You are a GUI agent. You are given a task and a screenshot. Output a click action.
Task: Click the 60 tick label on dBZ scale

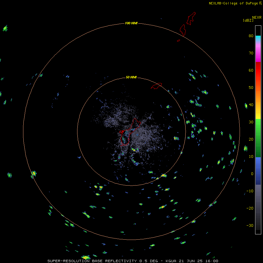coord(251,70)
